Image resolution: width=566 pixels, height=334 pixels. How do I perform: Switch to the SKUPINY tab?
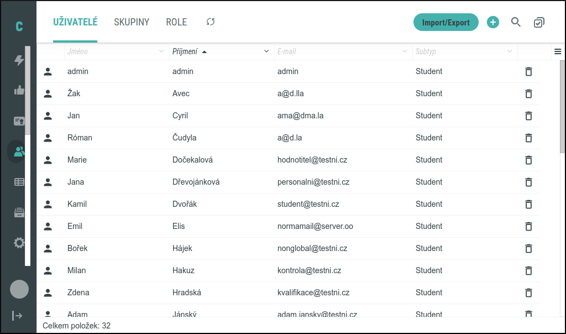[x=132, y=22]
